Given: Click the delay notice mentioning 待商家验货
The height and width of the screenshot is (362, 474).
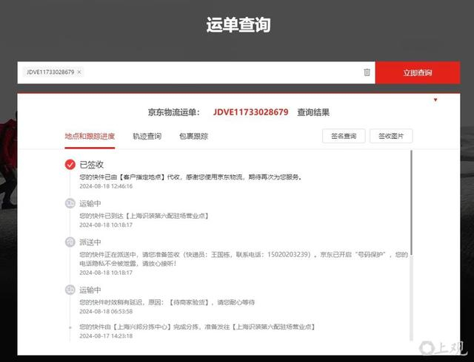Looking at the screenshot, I should tap(167, 302).
